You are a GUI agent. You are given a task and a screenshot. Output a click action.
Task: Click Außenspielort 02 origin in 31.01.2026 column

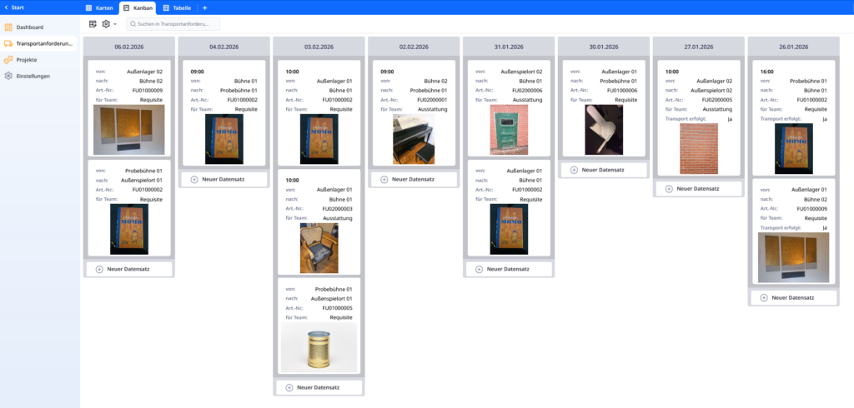point(521,72)
